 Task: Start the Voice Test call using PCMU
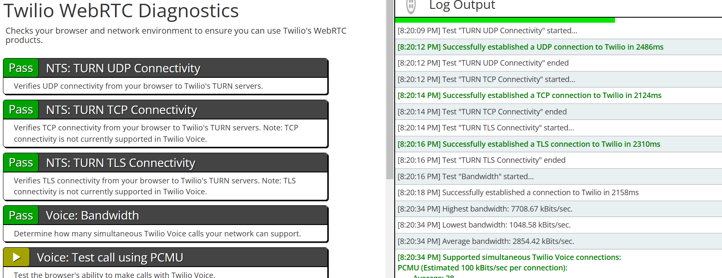(16, 257)
